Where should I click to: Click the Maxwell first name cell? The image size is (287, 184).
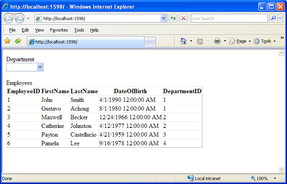pos(55,117)
